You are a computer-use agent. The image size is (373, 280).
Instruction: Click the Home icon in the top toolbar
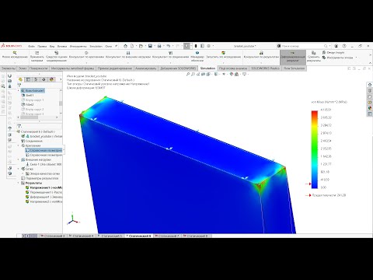tap(125, 46)
